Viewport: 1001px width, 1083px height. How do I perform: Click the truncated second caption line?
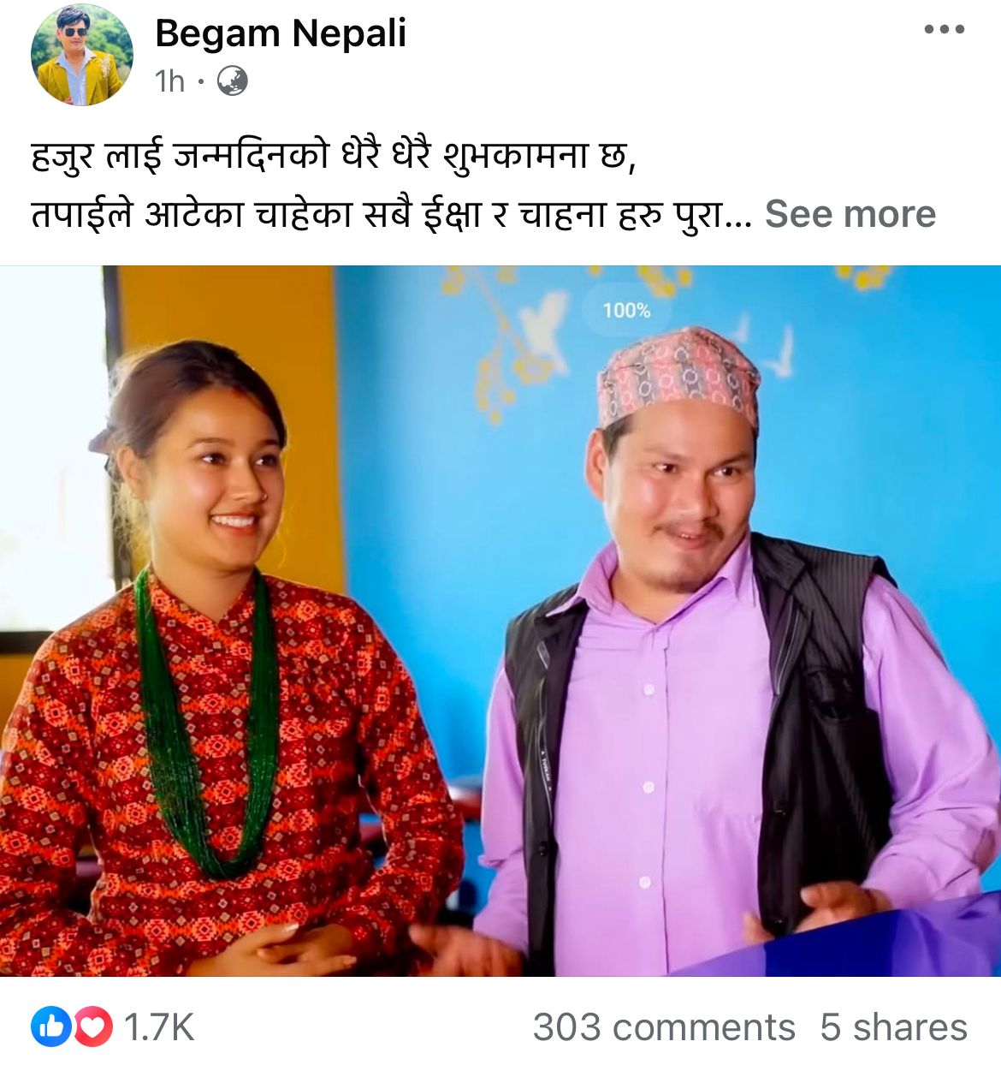(x=391, y=214)
